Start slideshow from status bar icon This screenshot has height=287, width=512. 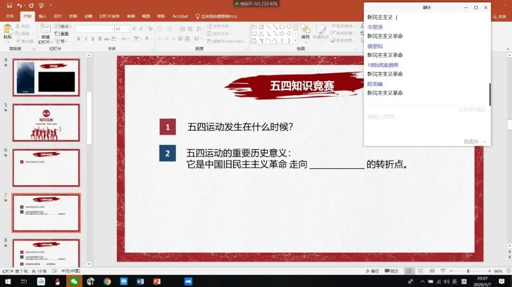(x=443, y=271)
